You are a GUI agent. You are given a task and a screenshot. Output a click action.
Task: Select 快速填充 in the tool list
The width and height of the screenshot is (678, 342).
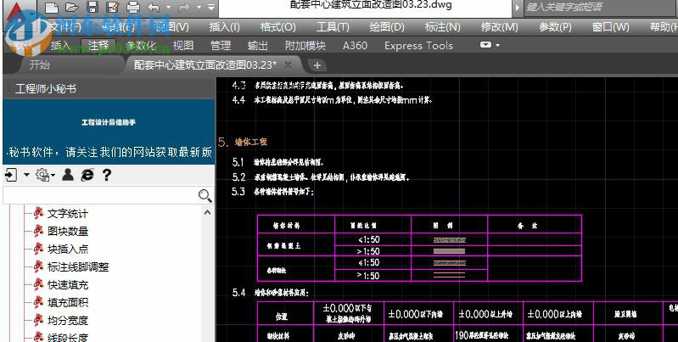click(x=67, y=285)
